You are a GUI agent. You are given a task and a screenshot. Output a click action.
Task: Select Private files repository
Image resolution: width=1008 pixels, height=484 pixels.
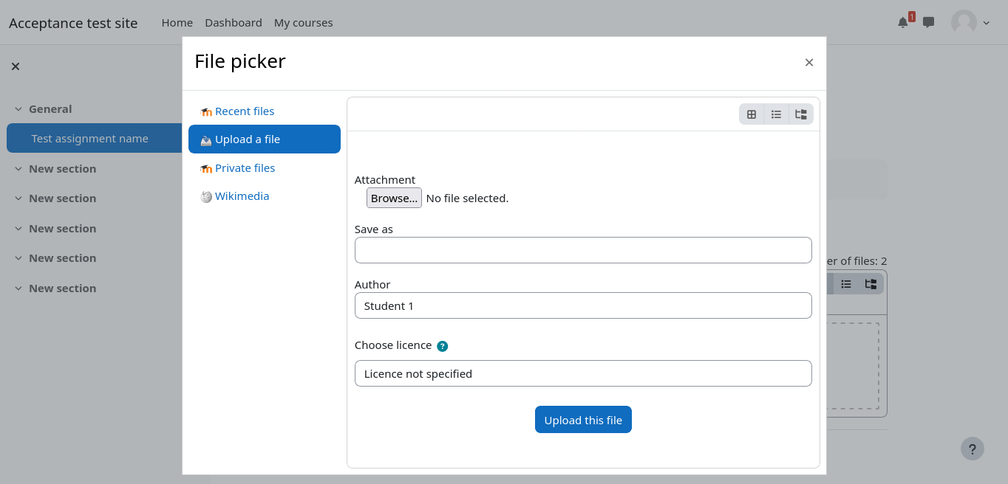[x=245, y=168]
